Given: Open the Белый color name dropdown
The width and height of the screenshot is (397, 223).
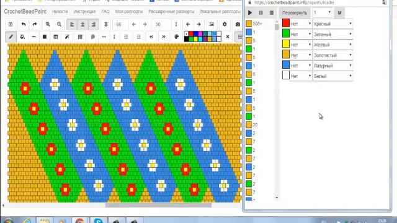Looking at the screenshot, I should click(332, 76).
